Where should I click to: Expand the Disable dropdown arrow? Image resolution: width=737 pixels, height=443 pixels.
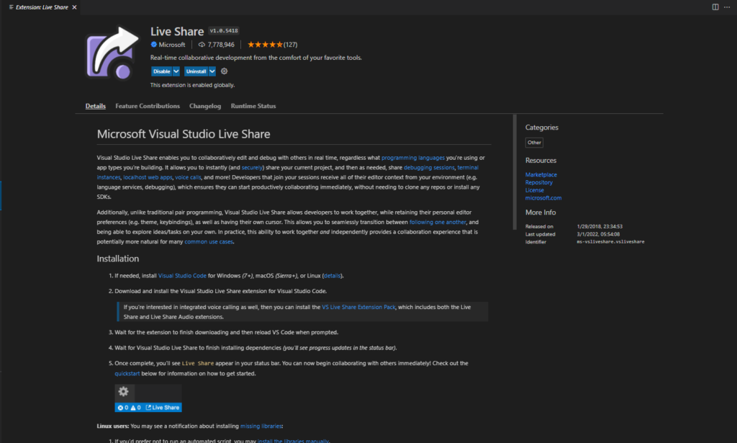(176, 71)
